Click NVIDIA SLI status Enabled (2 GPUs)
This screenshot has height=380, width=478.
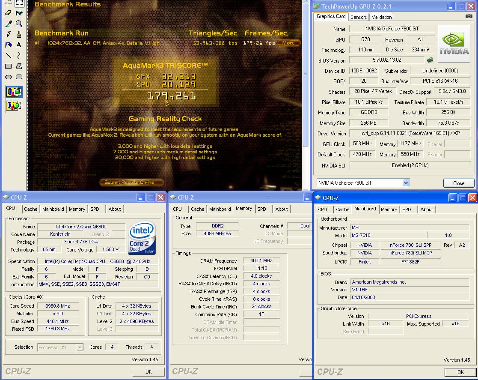[410, 165]
